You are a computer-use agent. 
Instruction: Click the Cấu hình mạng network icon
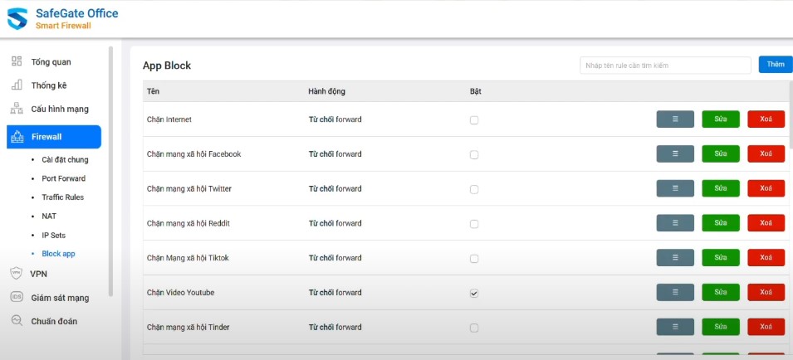(x=17, y=109)
